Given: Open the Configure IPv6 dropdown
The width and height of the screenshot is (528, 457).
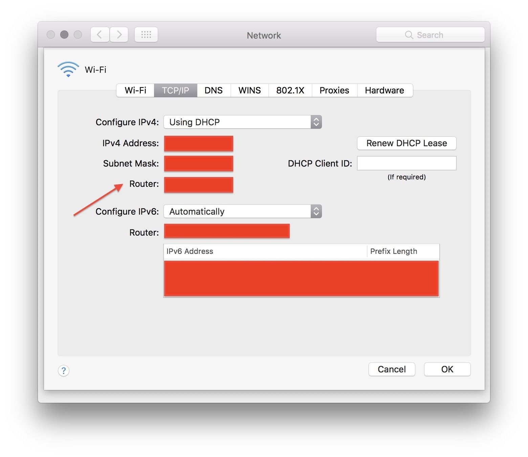Looking at the screenshot, I should 242,211.
